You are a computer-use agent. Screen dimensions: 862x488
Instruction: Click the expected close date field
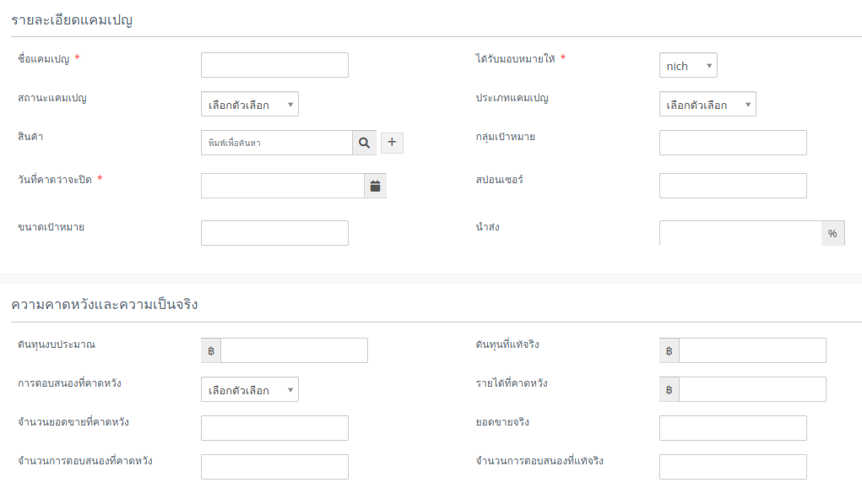point(282,186)
